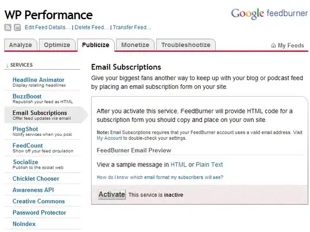Click the My Feeds home icon

273,45
